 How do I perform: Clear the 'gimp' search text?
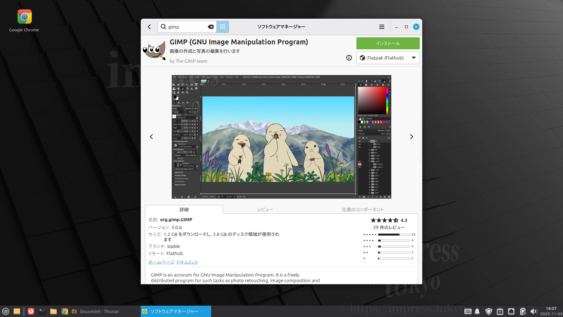[211, 27]
